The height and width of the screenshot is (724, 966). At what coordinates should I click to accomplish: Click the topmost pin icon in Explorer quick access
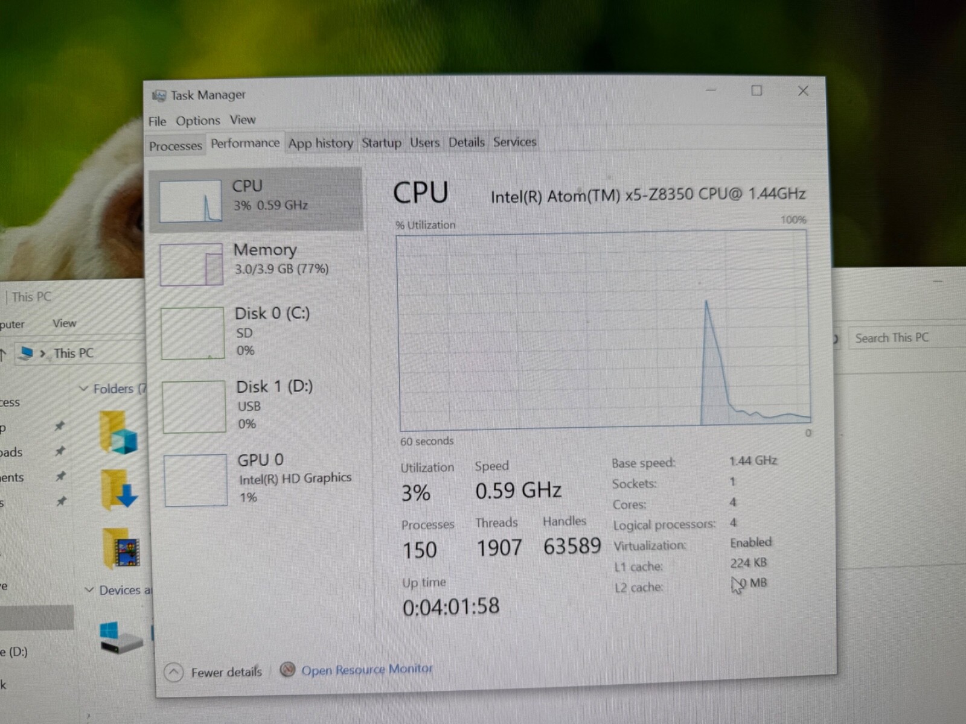point(59,426)
